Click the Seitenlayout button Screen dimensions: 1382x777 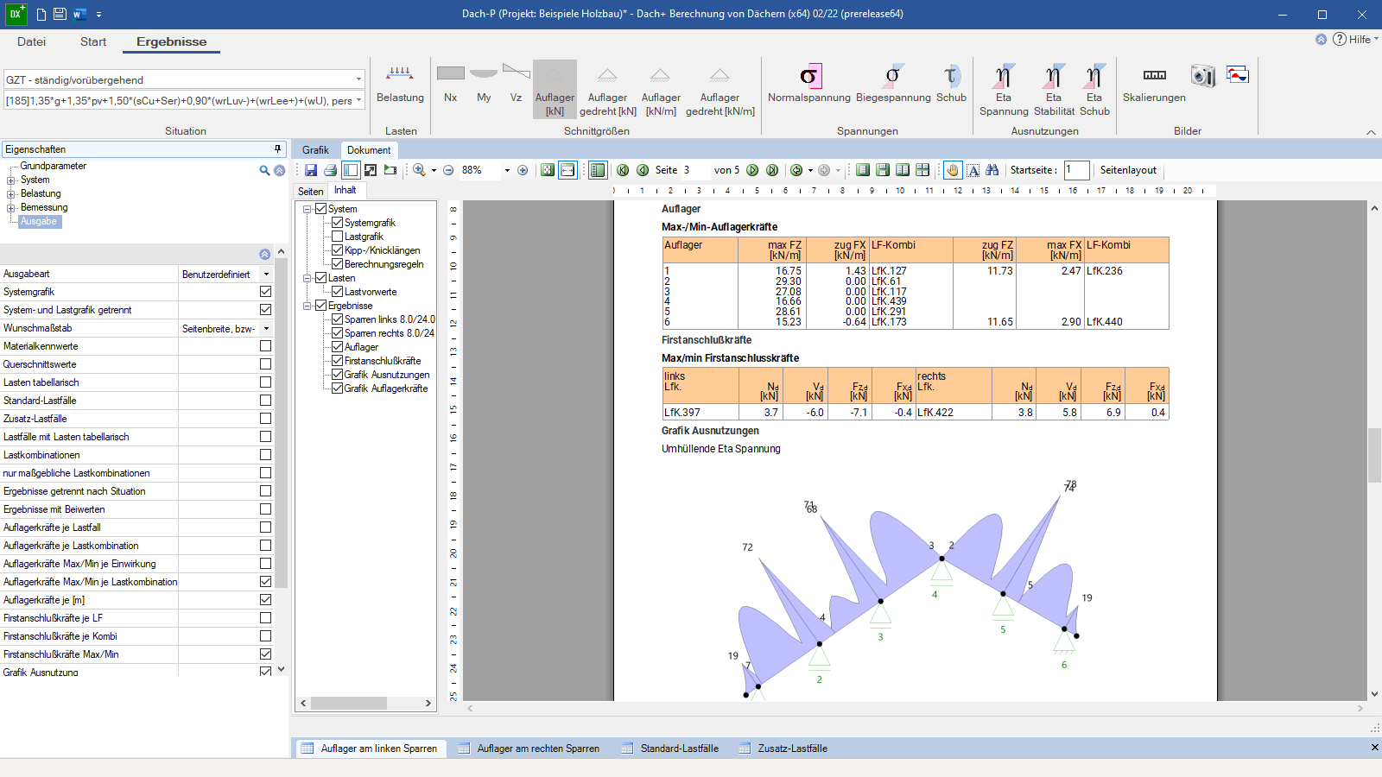click(1128, 170)
